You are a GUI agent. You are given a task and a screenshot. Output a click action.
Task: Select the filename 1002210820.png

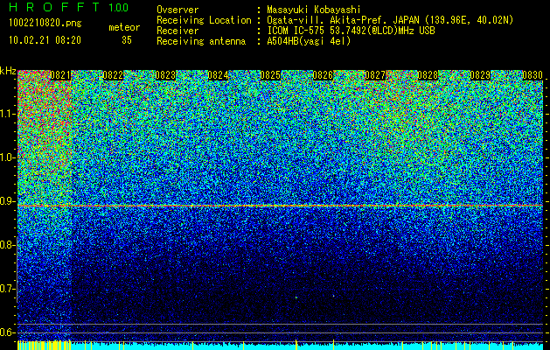pos(45,23)
